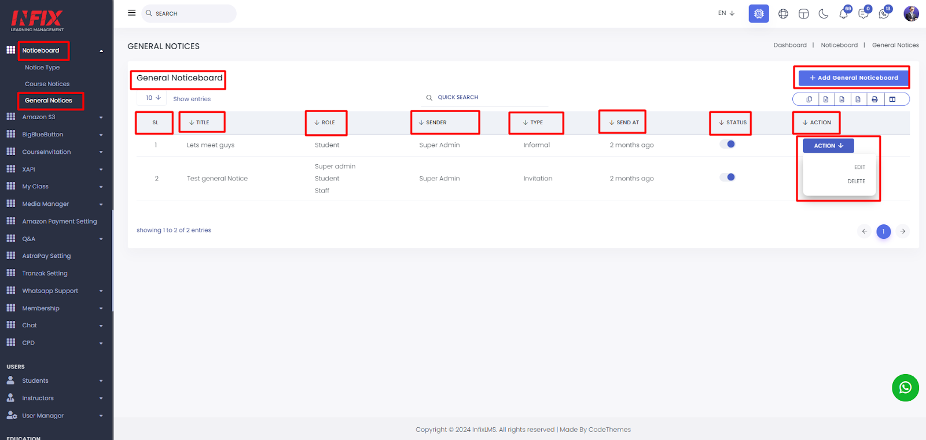The height and width of the screenshot is (440, 926).
Task: Go to Noticeboard breadcrumb link
Action: (839, 45)
